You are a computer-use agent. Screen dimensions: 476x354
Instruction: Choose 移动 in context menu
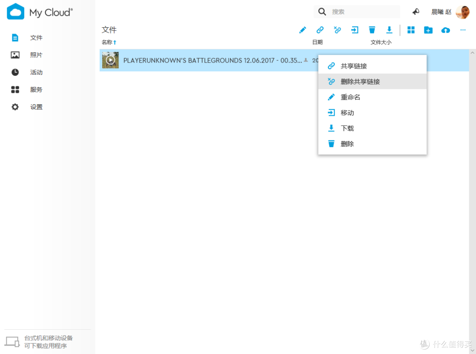pos(372,113)
